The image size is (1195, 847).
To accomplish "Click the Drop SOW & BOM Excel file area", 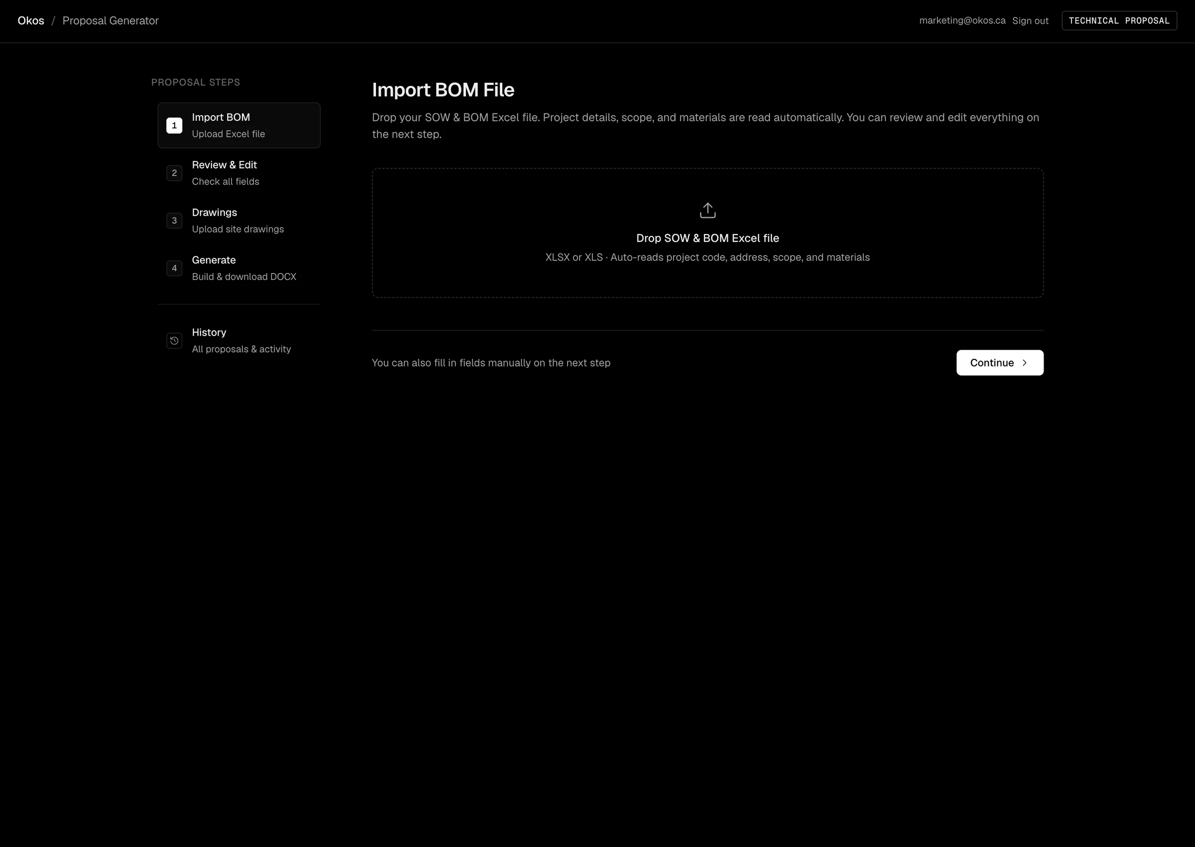I will [708, 233].
